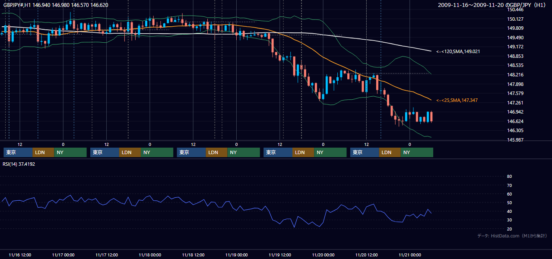Click RSI scale value 50
552x259 pixels.
click(x=509, y=203)
